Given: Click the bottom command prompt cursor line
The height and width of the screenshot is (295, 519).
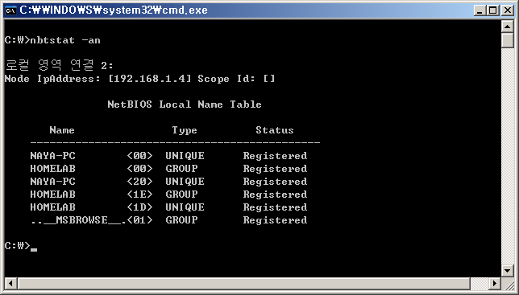Looking at the screenshot, I should [x=20, y=246].
